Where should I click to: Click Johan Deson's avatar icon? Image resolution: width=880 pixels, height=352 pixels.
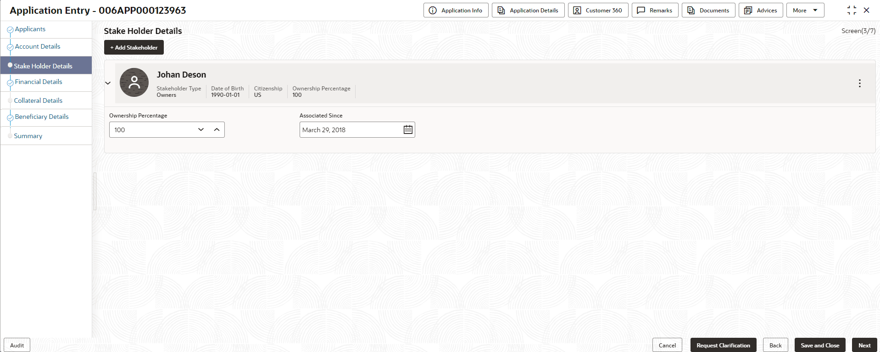pos(134,83)
